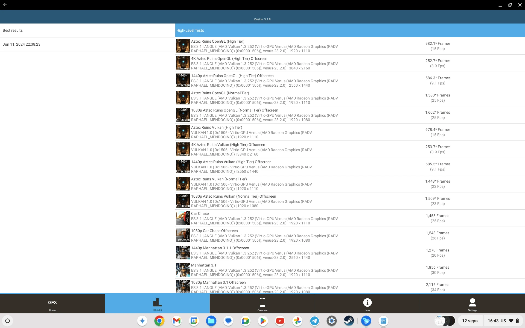Click the 1,458 Frames score
Image resolution: width=525 pixels, height=328 pixels.
[x=437, y=216]
